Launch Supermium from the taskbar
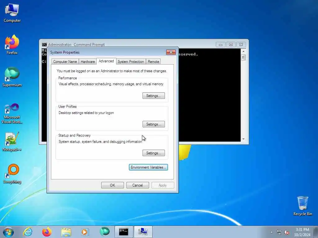This screenshot has height=238, width=318. point(105,232)
